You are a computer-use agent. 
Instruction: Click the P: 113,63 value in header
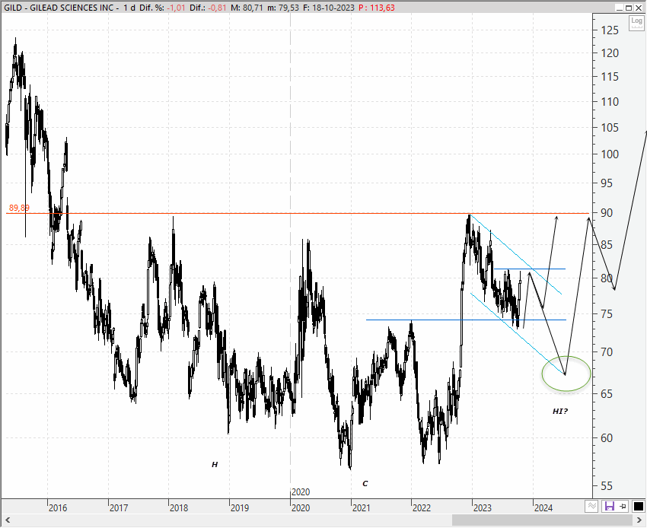point(376,8)
